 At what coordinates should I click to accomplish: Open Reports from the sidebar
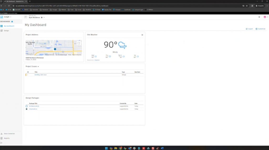(7, 138)
